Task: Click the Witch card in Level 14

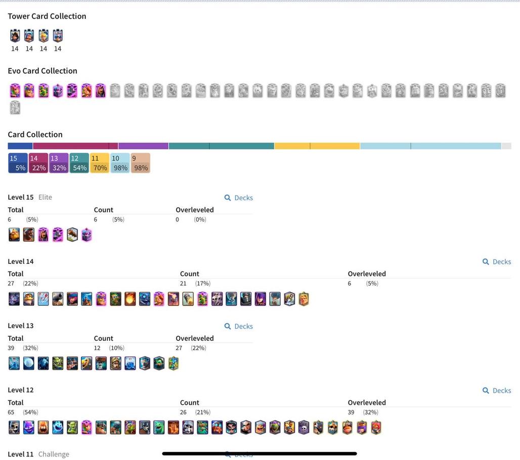Action: coord(260,299)
